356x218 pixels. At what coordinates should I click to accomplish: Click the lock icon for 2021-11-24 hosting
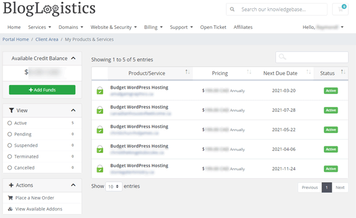100,169
